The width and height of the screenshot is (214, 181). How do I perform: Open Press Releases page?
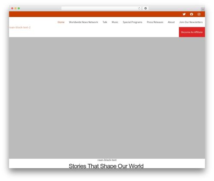coord(155,22)
